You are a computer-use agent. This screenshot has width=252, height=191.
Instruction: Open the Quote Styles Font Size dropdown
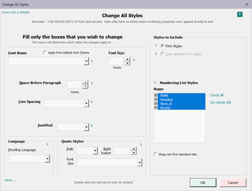(x=139, y=162)
